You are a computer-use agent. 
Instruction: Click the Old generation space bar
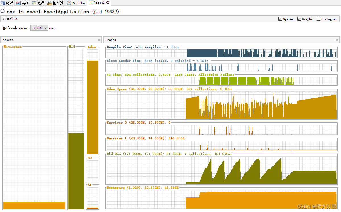(76, 171)
